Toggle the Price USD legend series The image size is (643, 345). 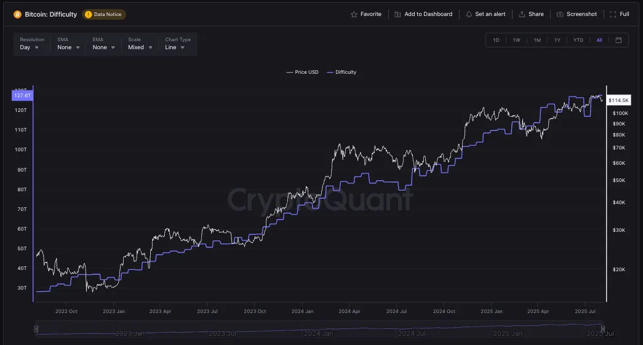point(302,72)
